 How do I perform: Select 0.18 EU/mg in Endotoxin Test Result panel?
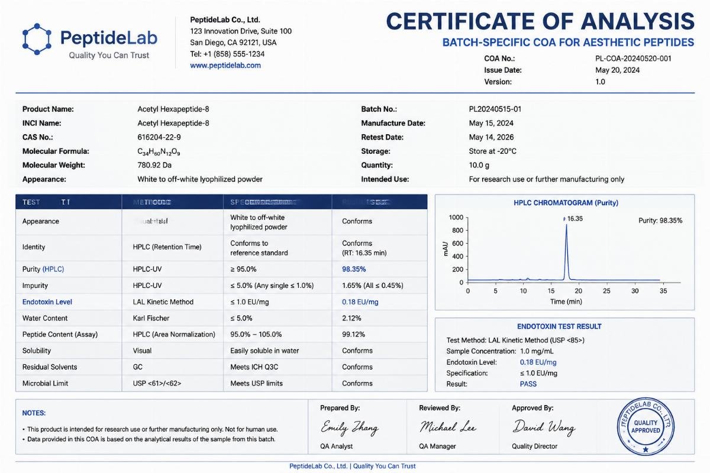tap(538, 362)
